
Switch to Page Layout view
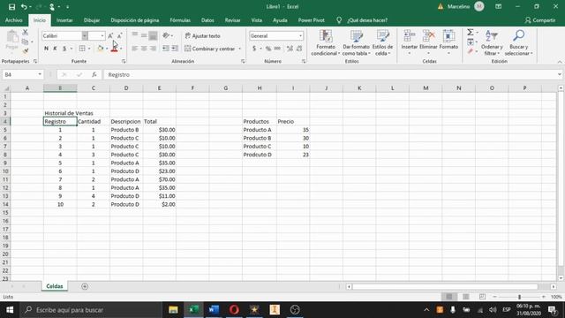pos(465,297)
